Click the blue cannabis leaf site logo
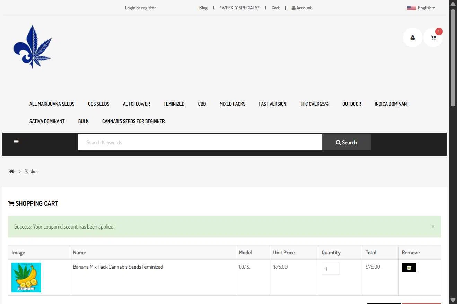This screenshot has width=457, height=304. click(x=33, y=46)
